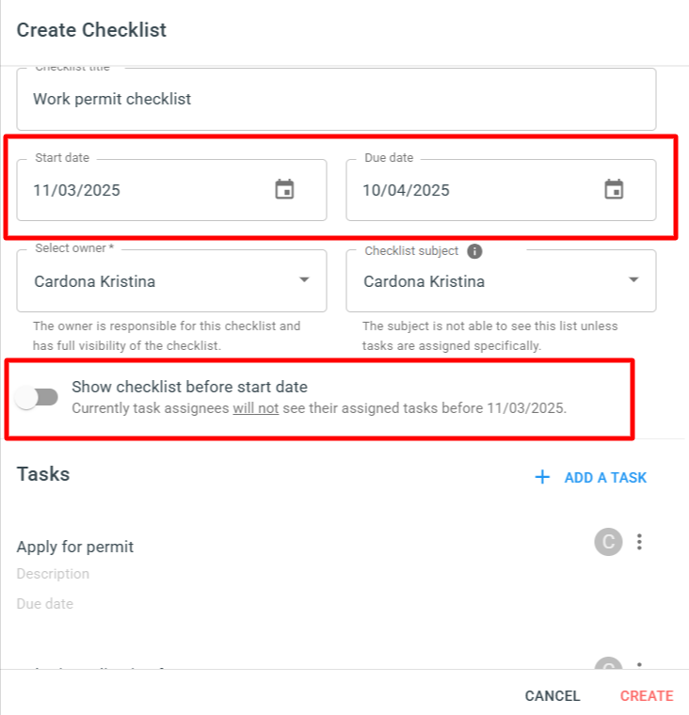Click the CREATE button

[x=647, y=696]
